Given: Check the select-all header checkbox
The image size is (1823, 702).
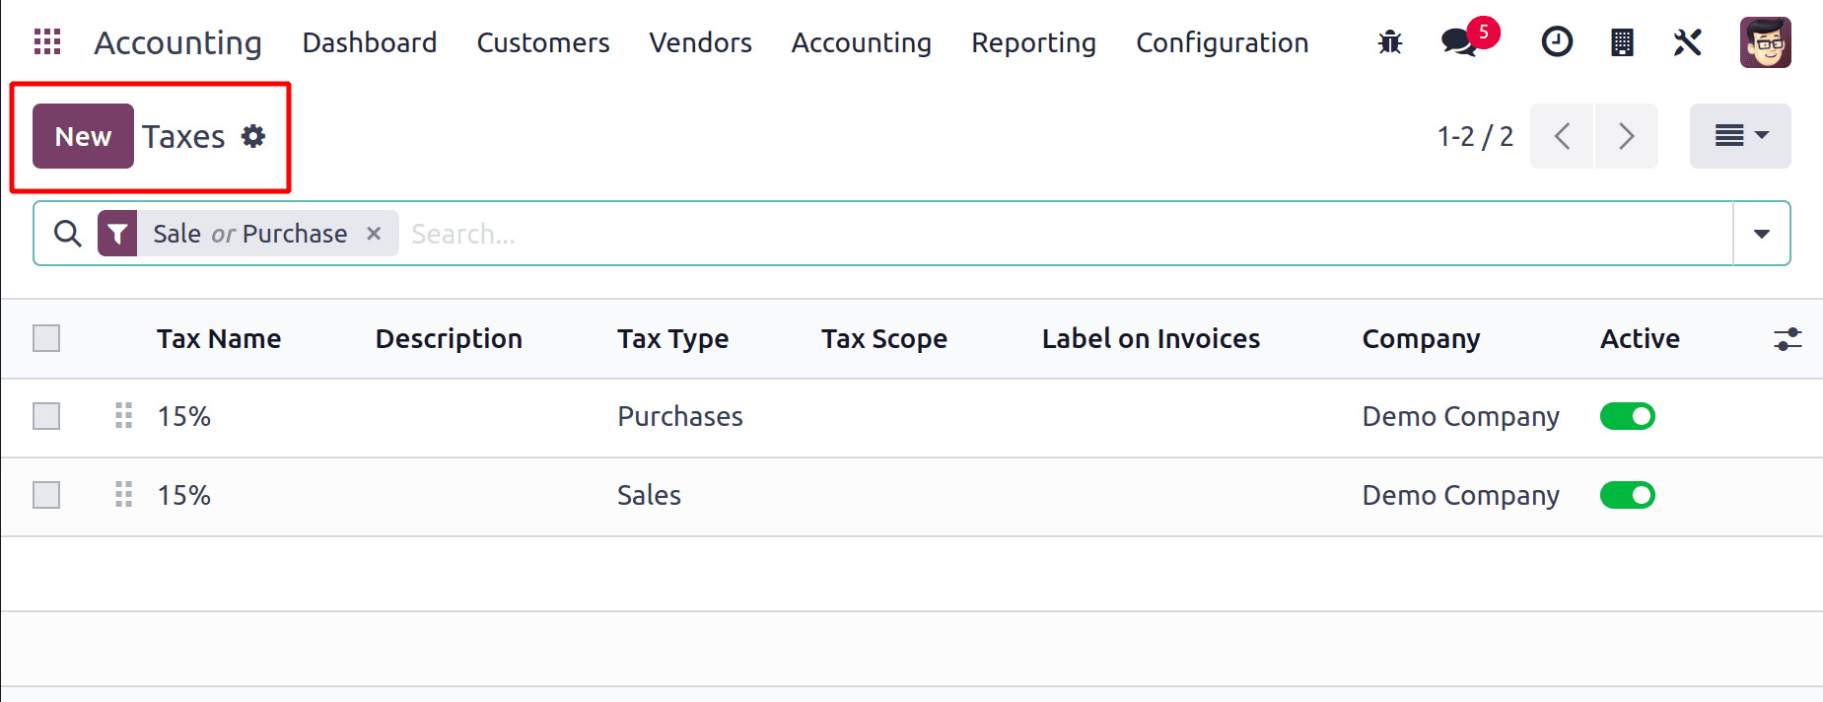Looking at the screenshot, I should (46, 338).
